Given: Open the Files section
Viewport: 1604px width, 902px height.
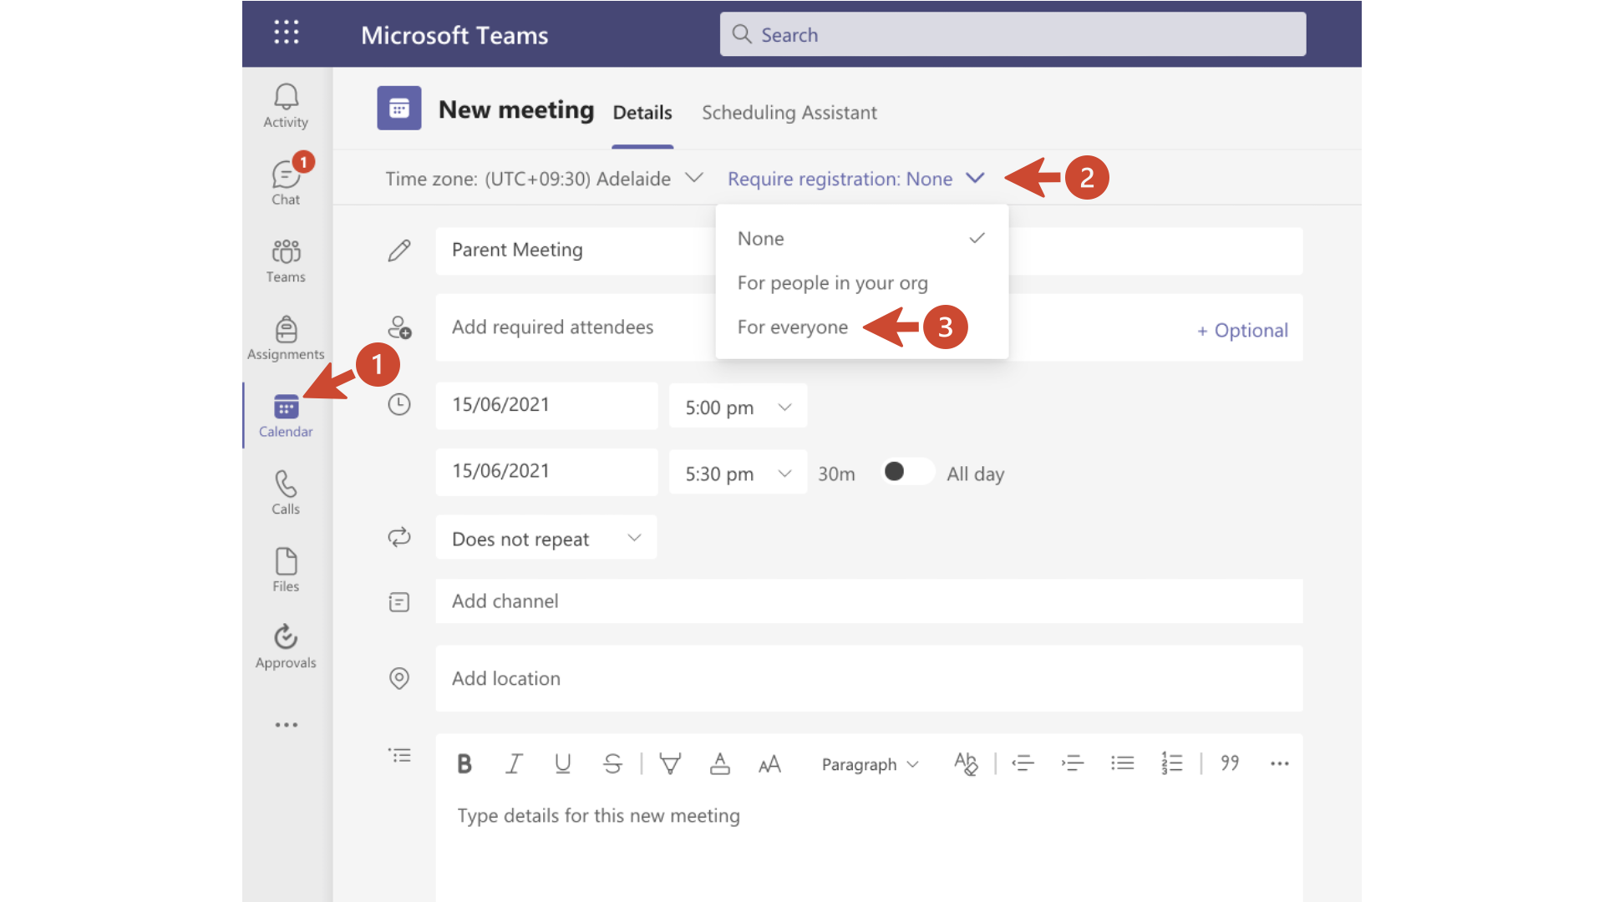Looking at the screenshot, I should click(x=285, y=569).
